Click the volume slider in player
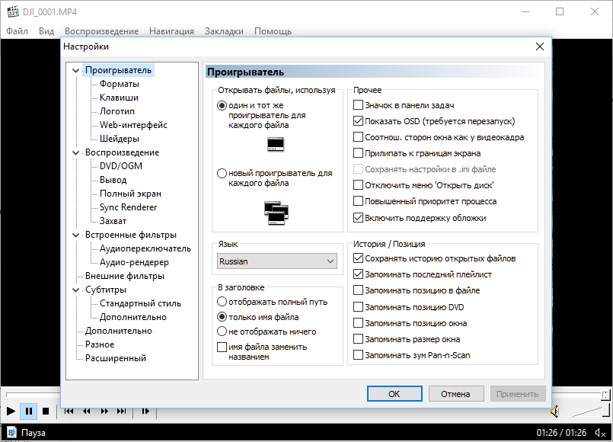Image resolution: width=613 pixels, height=442 pixels. coord(590,412)
